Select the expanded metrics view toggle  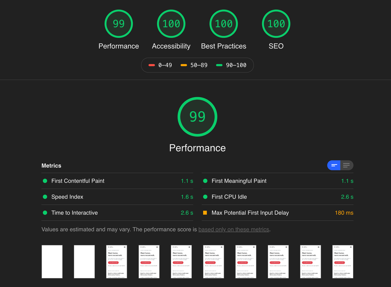(x=347, y=165)
